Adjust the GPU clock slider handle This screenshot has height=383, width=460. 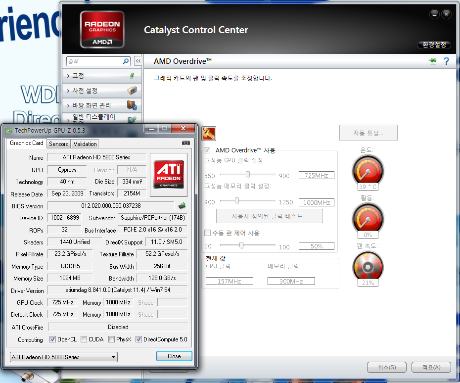click(248, 175)
